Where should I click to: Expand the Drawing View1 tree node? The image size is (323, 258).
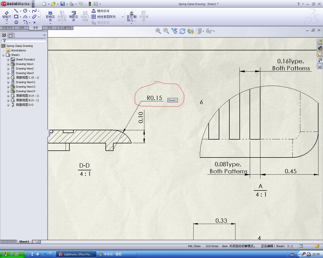coord(8,64)
